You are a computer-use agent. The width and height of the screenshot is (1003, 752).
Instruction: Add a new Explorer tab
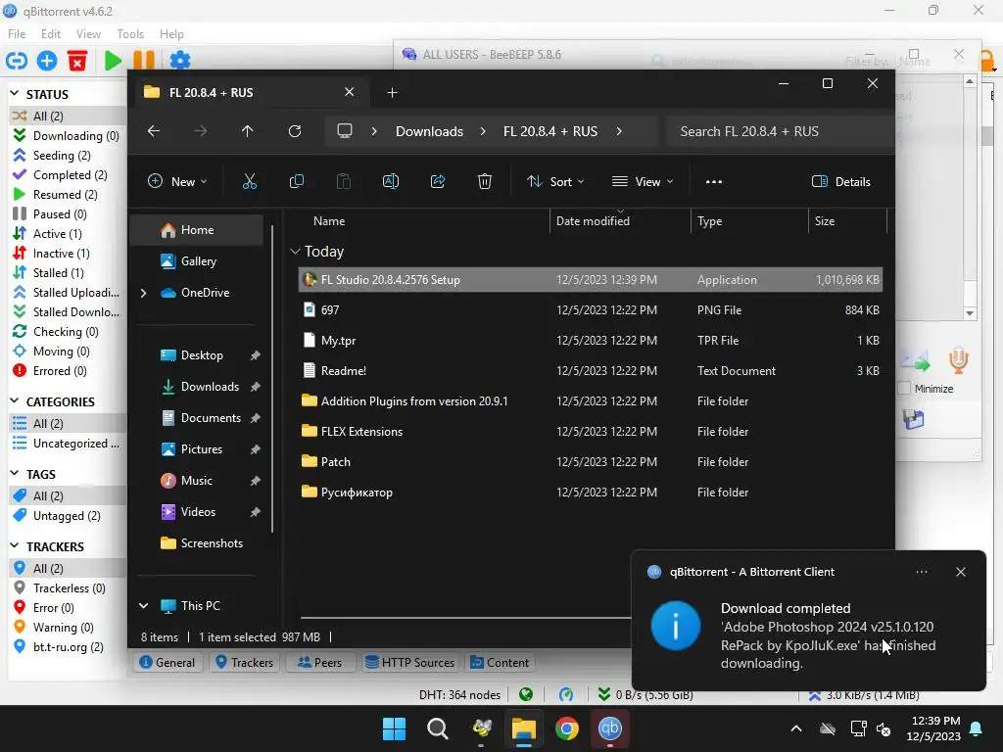(x=392, y=93)
